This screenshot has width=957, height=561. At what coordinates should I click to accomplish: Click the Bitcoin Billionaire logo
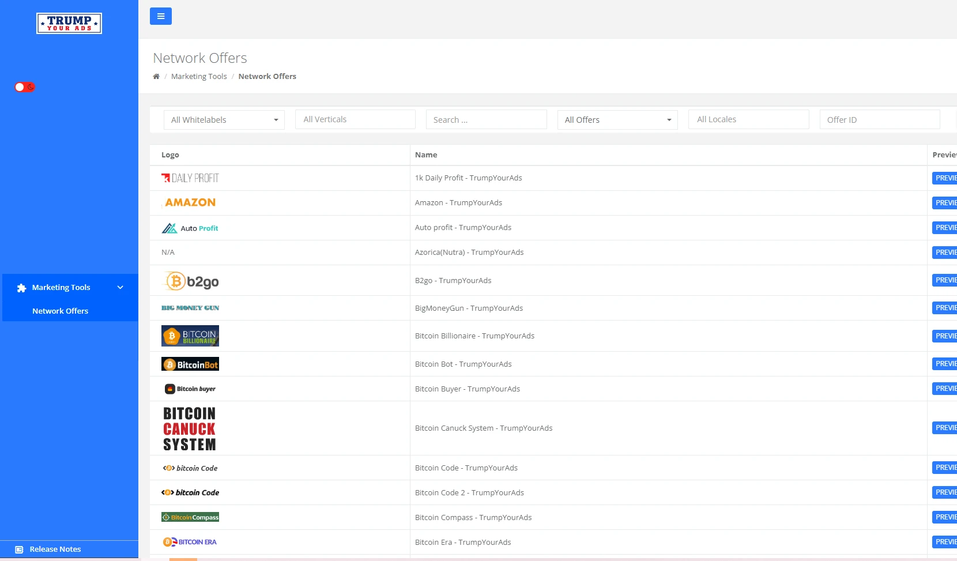(190, 336)
